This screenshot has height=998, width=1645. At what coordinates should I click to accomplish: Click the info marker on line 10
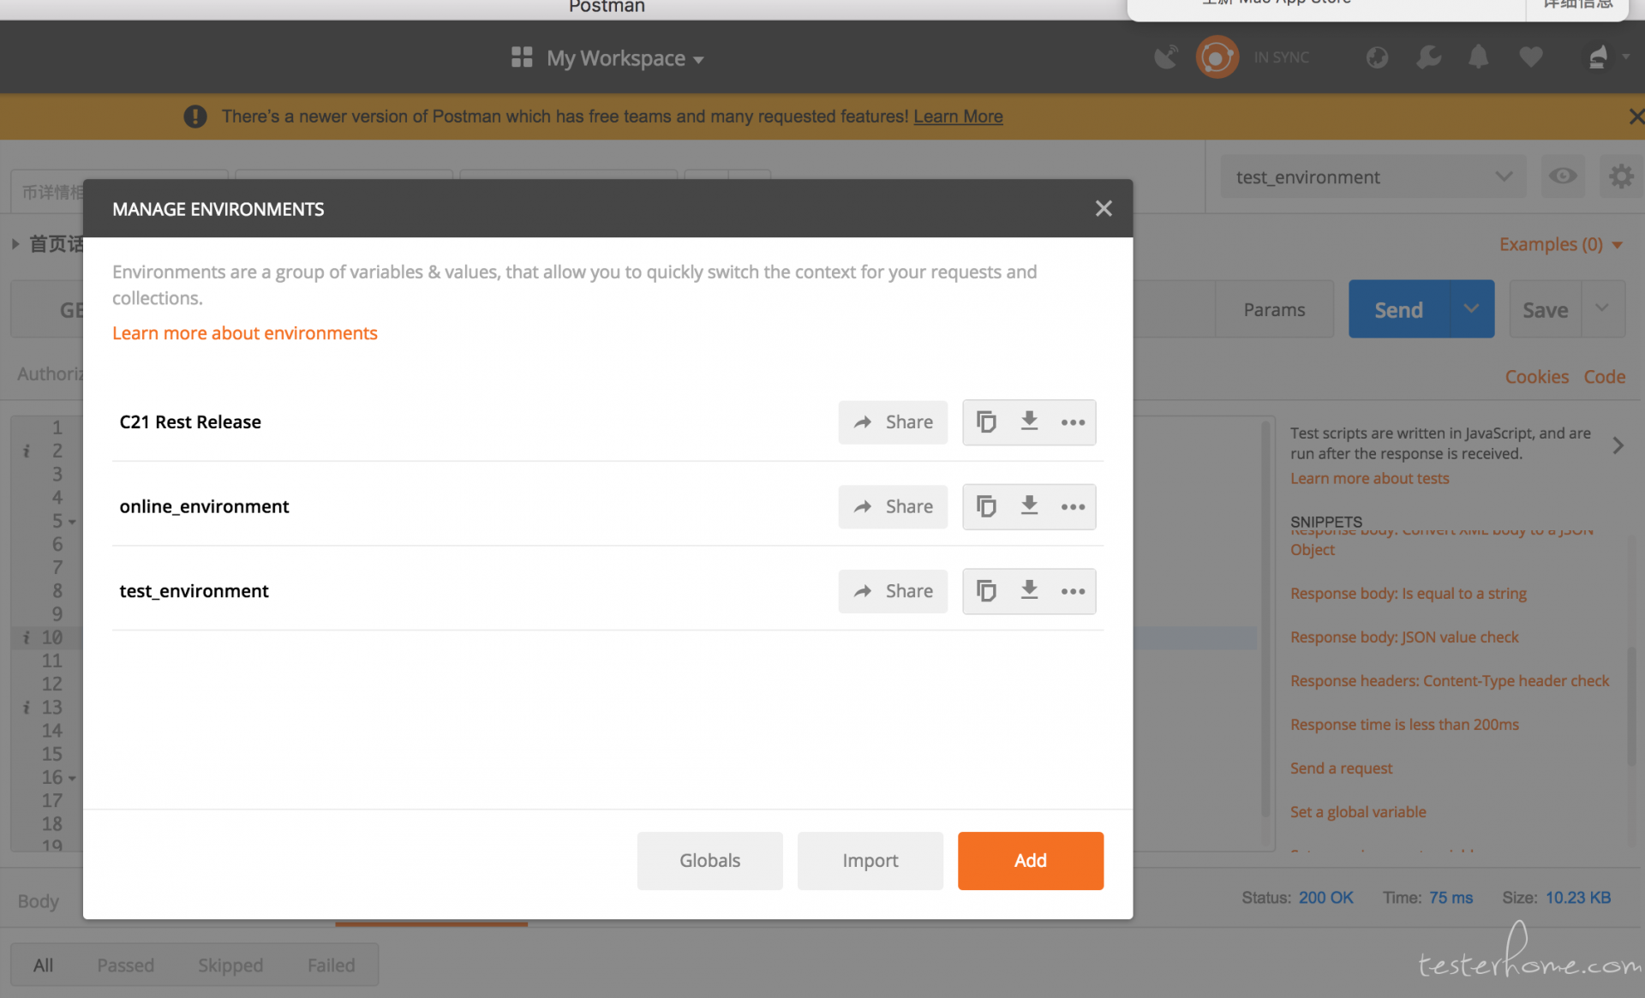pyautogui.click(x=27, y=637)
